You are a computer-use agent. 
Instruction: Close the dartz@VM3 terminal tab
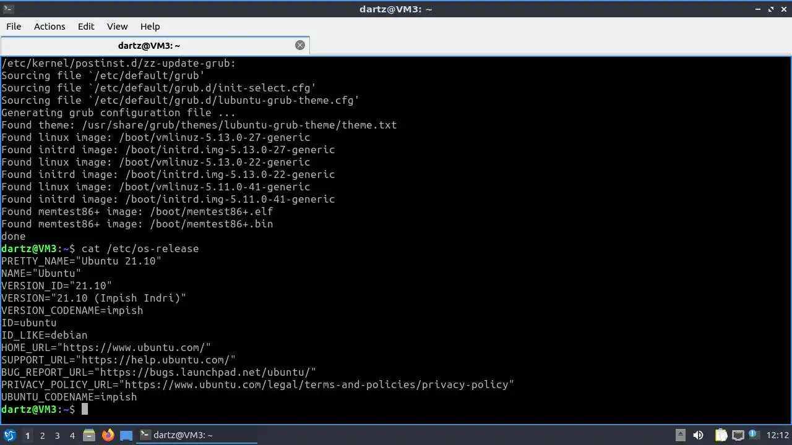click(x=300, y=45)
